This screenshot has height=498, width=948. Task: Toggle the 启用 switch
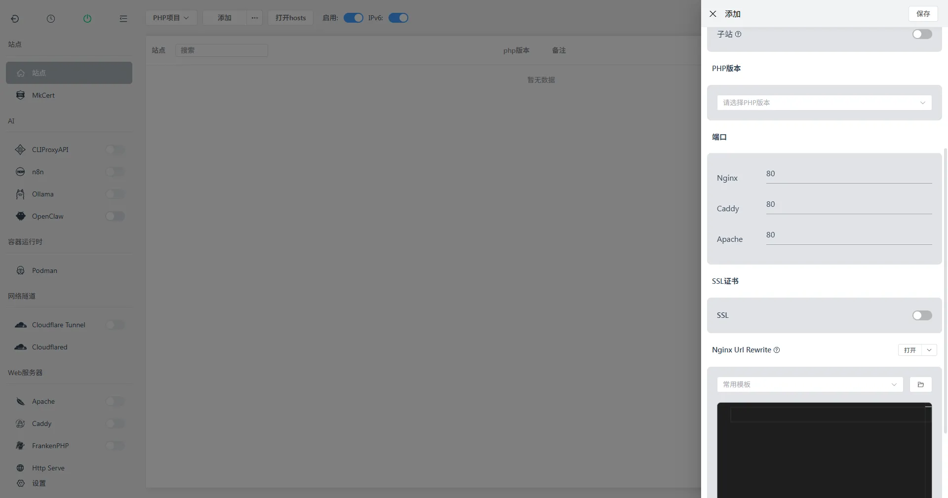[354, 18]
